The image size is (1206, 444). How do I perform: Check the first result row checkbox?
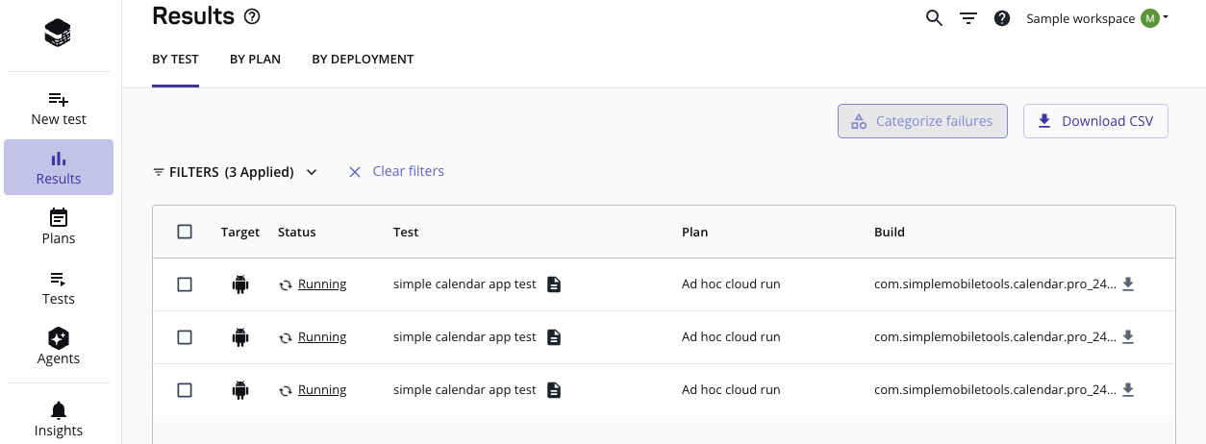[x=185, y=284]
